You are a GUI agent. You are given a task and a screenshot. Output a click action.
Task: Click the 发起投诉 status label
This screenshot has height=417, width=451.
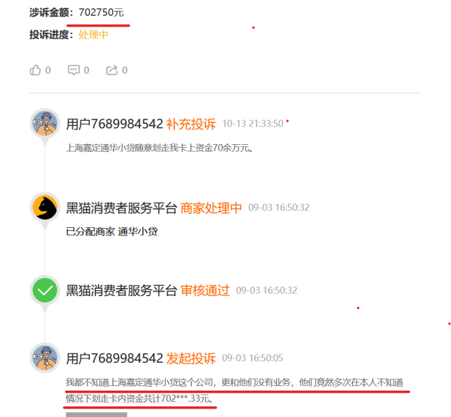tap(191, 358)
